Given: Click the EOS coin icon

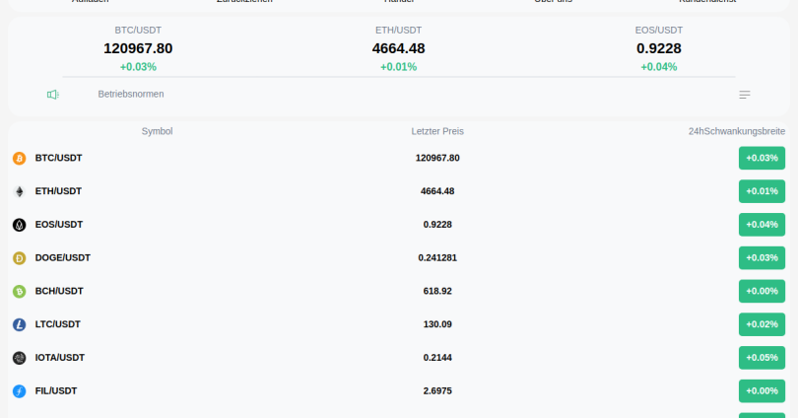Looking at the screenshot, I should [x=19, y=225].
